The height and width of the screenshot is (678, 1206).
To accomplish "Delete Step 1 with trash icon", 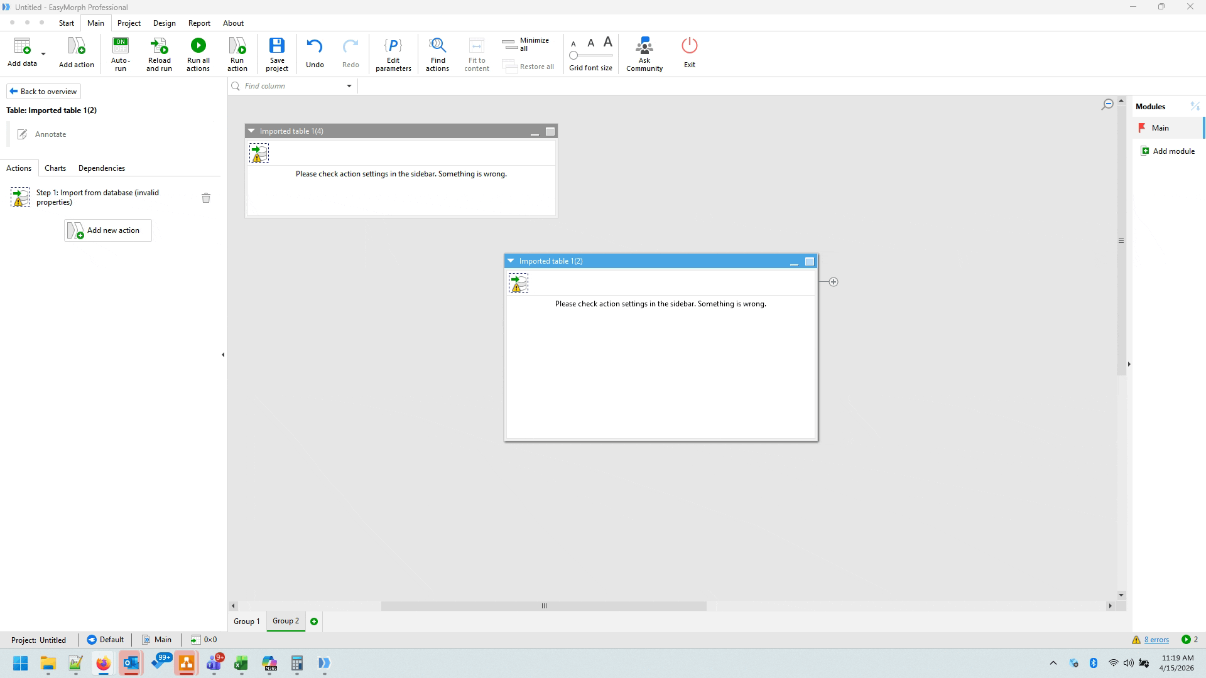I will tap(206, 198).
